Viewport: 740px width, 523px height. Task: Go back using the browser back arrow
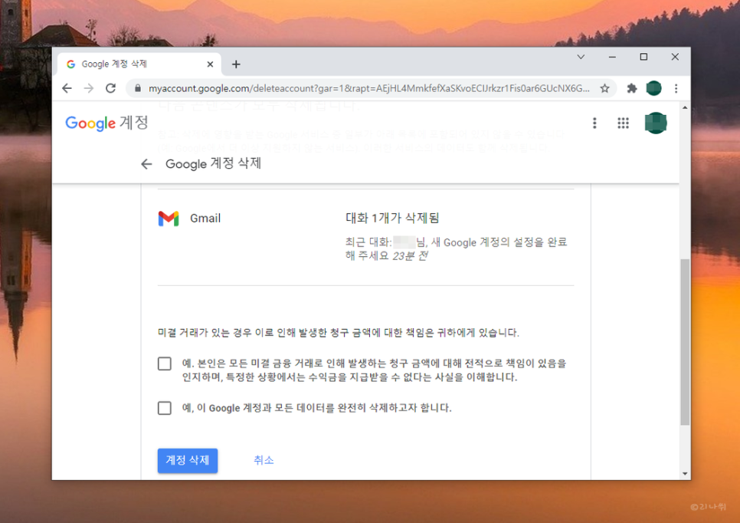click(x=67, y=88)
